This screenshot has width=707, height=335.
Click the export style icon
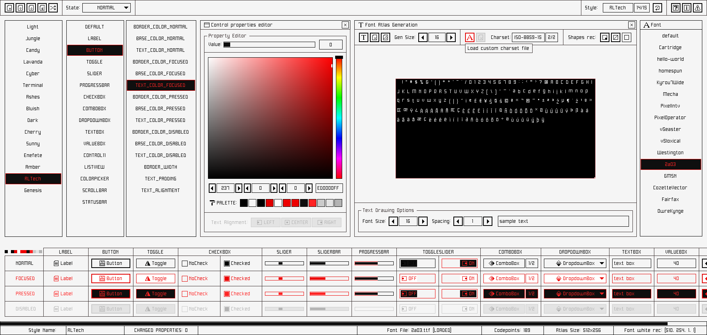point(42,8)
